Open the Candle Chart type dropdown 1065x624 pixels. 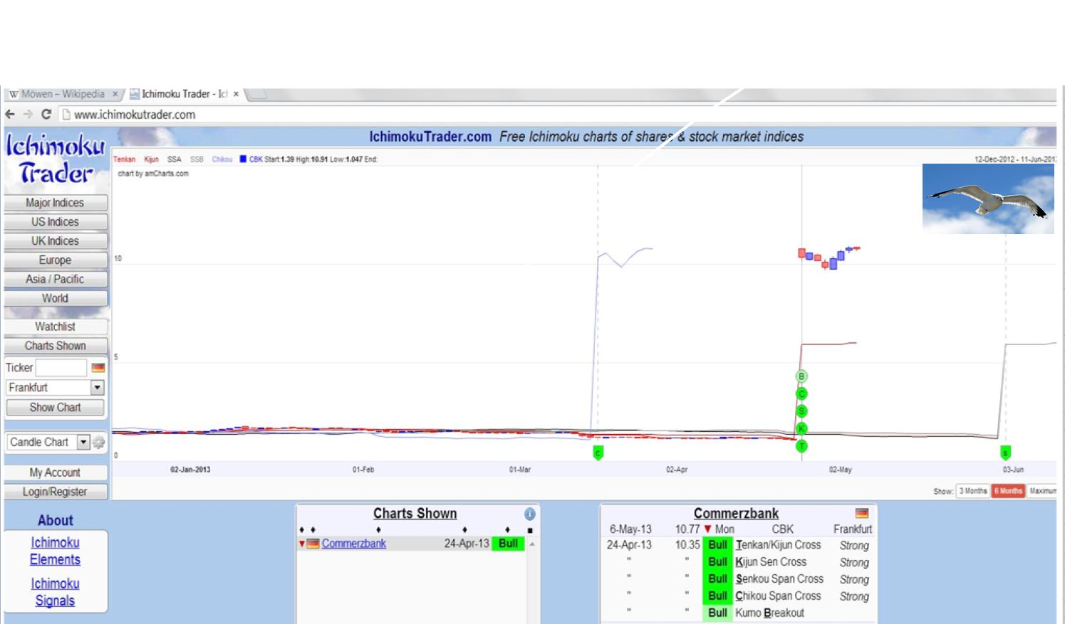[48, 442]
